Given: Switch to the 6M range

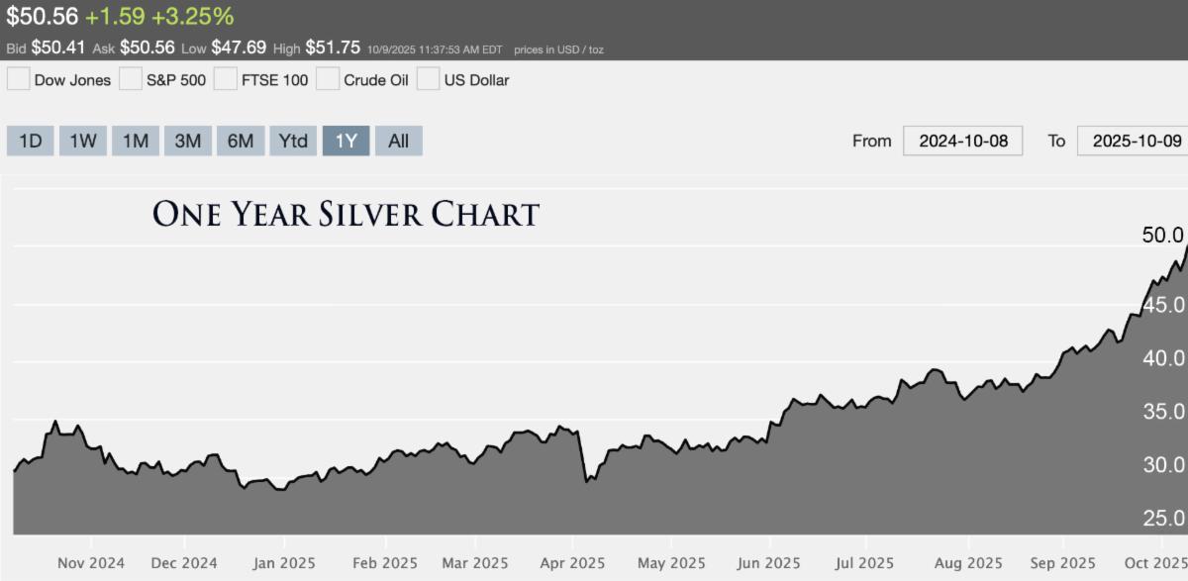Looking at the screenshot, I should (x=241, y=141).
